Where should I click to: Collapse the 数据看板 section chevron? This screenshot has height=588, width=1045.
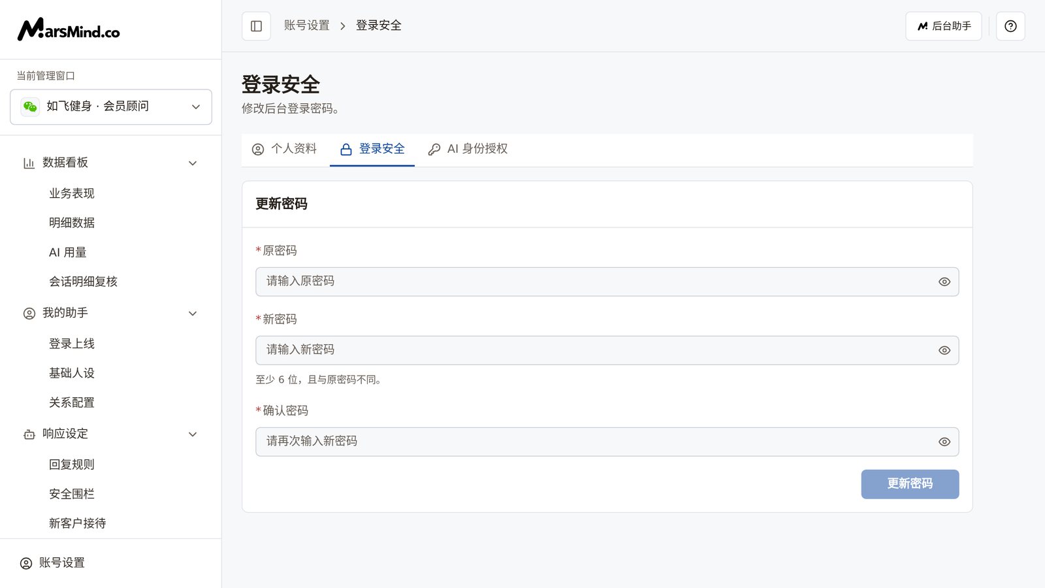pos(193,163)
